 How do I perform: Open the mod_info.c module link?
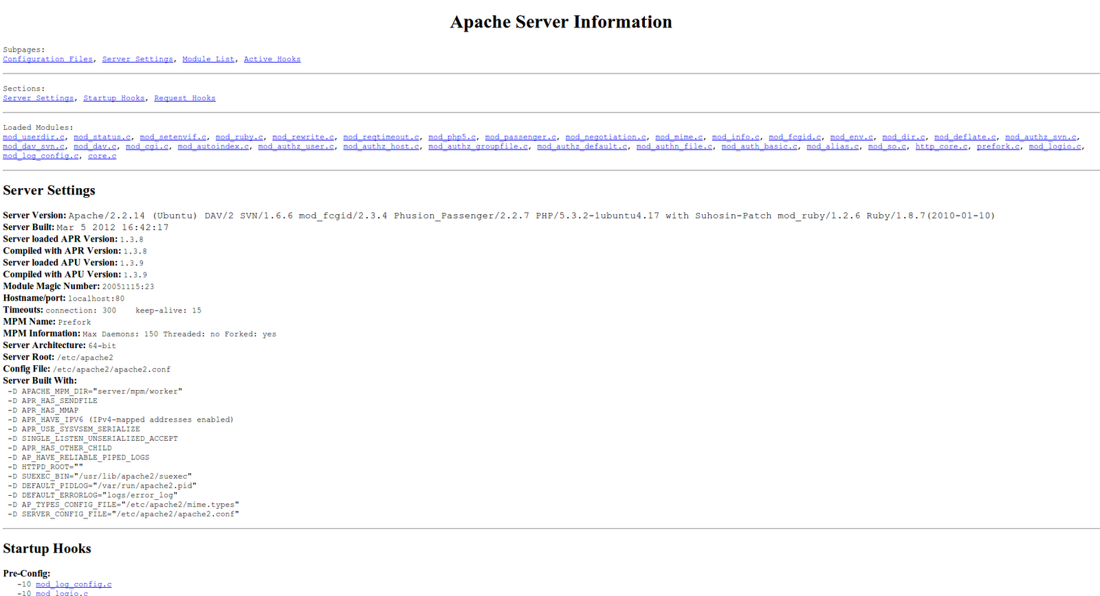pos(736,137)
